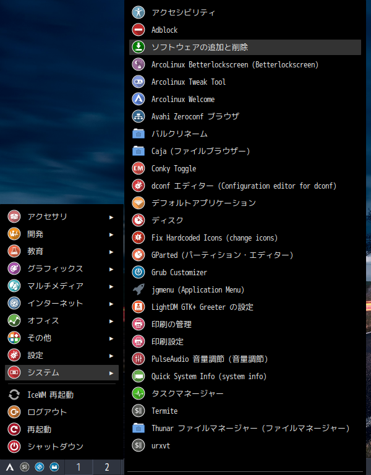The width and height of the screenshot is (371, 475).
Task: Launch 印刷設定 print settings
Action: tap(245, 341)
